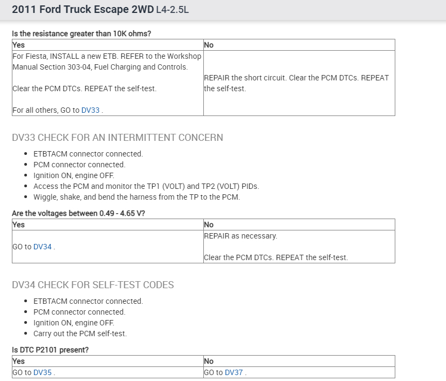
Task: Select "DV33 CHECK FOR AN INTERMITTENT CONCERN" heading
Action: (x=117, y=138)
